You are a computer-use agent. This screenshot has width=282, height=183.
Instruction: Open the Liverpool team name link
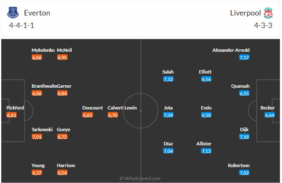point(245,13)
